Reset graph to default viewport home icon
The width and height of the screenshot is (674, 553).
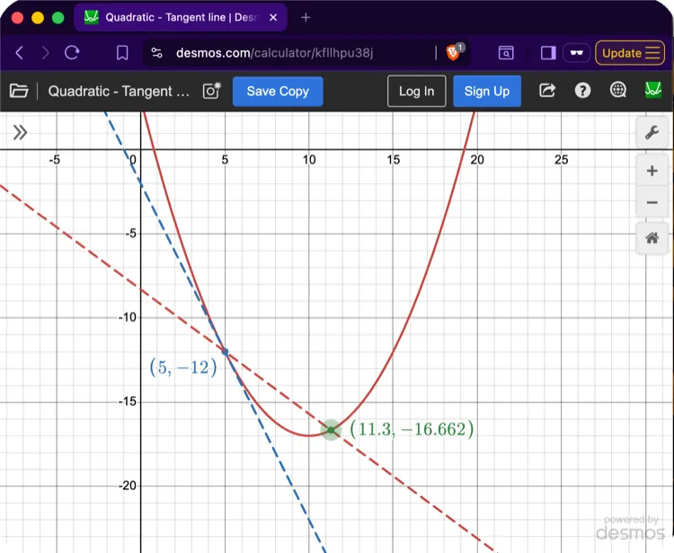[x=652, y=237]
